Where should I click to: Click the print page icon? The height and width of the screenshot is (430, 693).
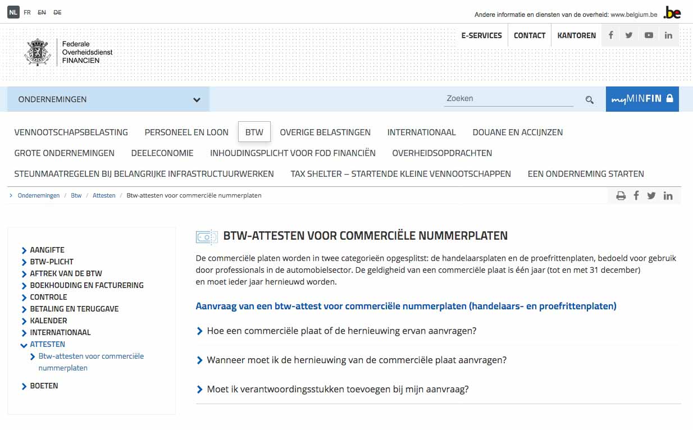621,196
